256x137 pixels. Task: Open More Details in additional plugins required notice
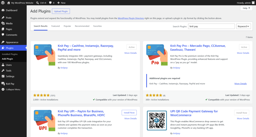(240, 84)
